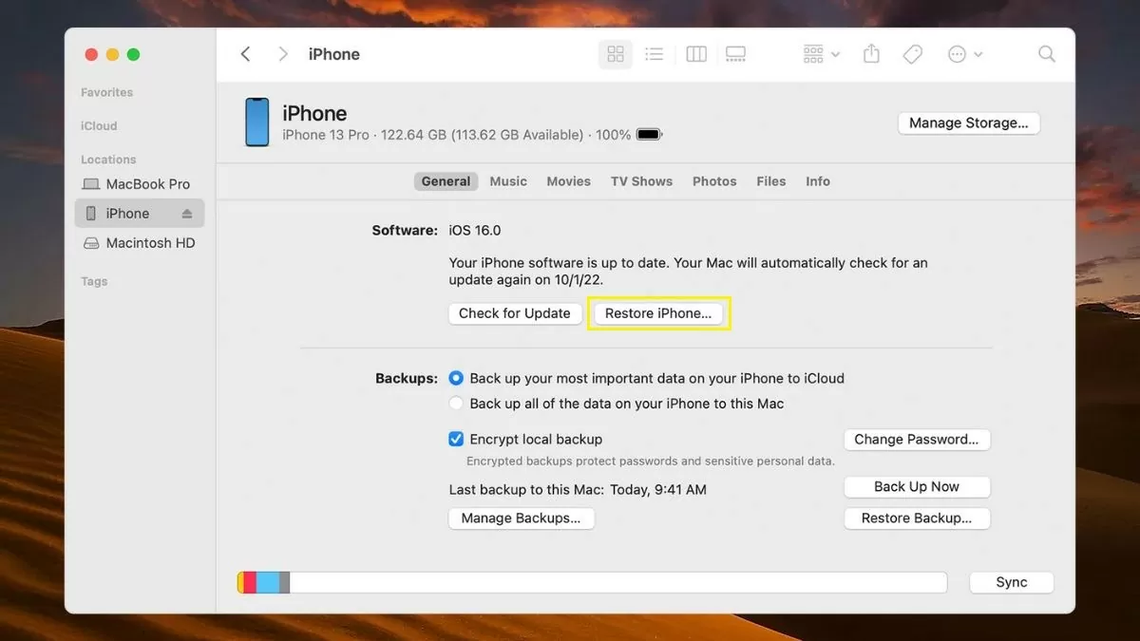Open Finder search with the magnifier icon
Screen dimensions: 1140x641
pos(1046,54)
